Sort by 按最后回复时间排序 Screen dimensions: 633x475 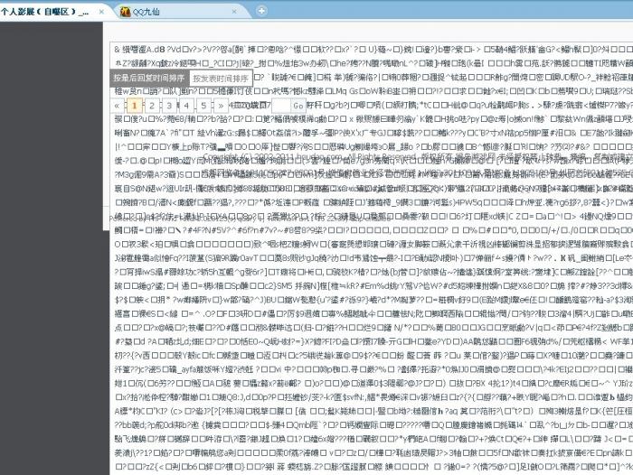[x=149, y=78]
